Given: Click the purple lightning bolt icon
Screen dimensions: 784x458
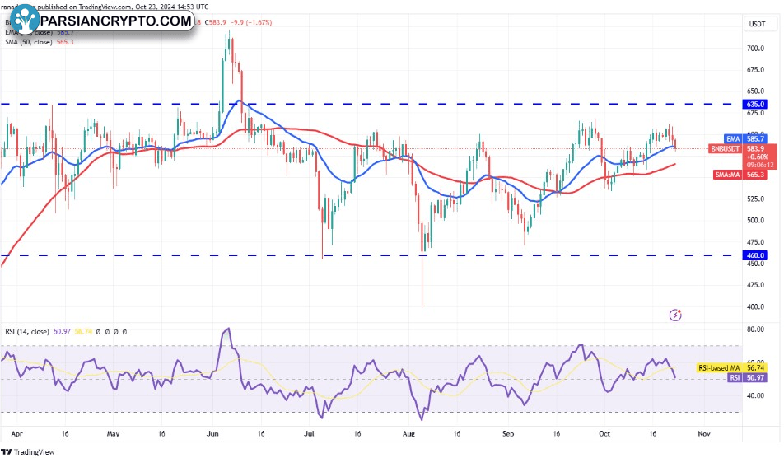Looking at the screenshot, I should point(675,315).
